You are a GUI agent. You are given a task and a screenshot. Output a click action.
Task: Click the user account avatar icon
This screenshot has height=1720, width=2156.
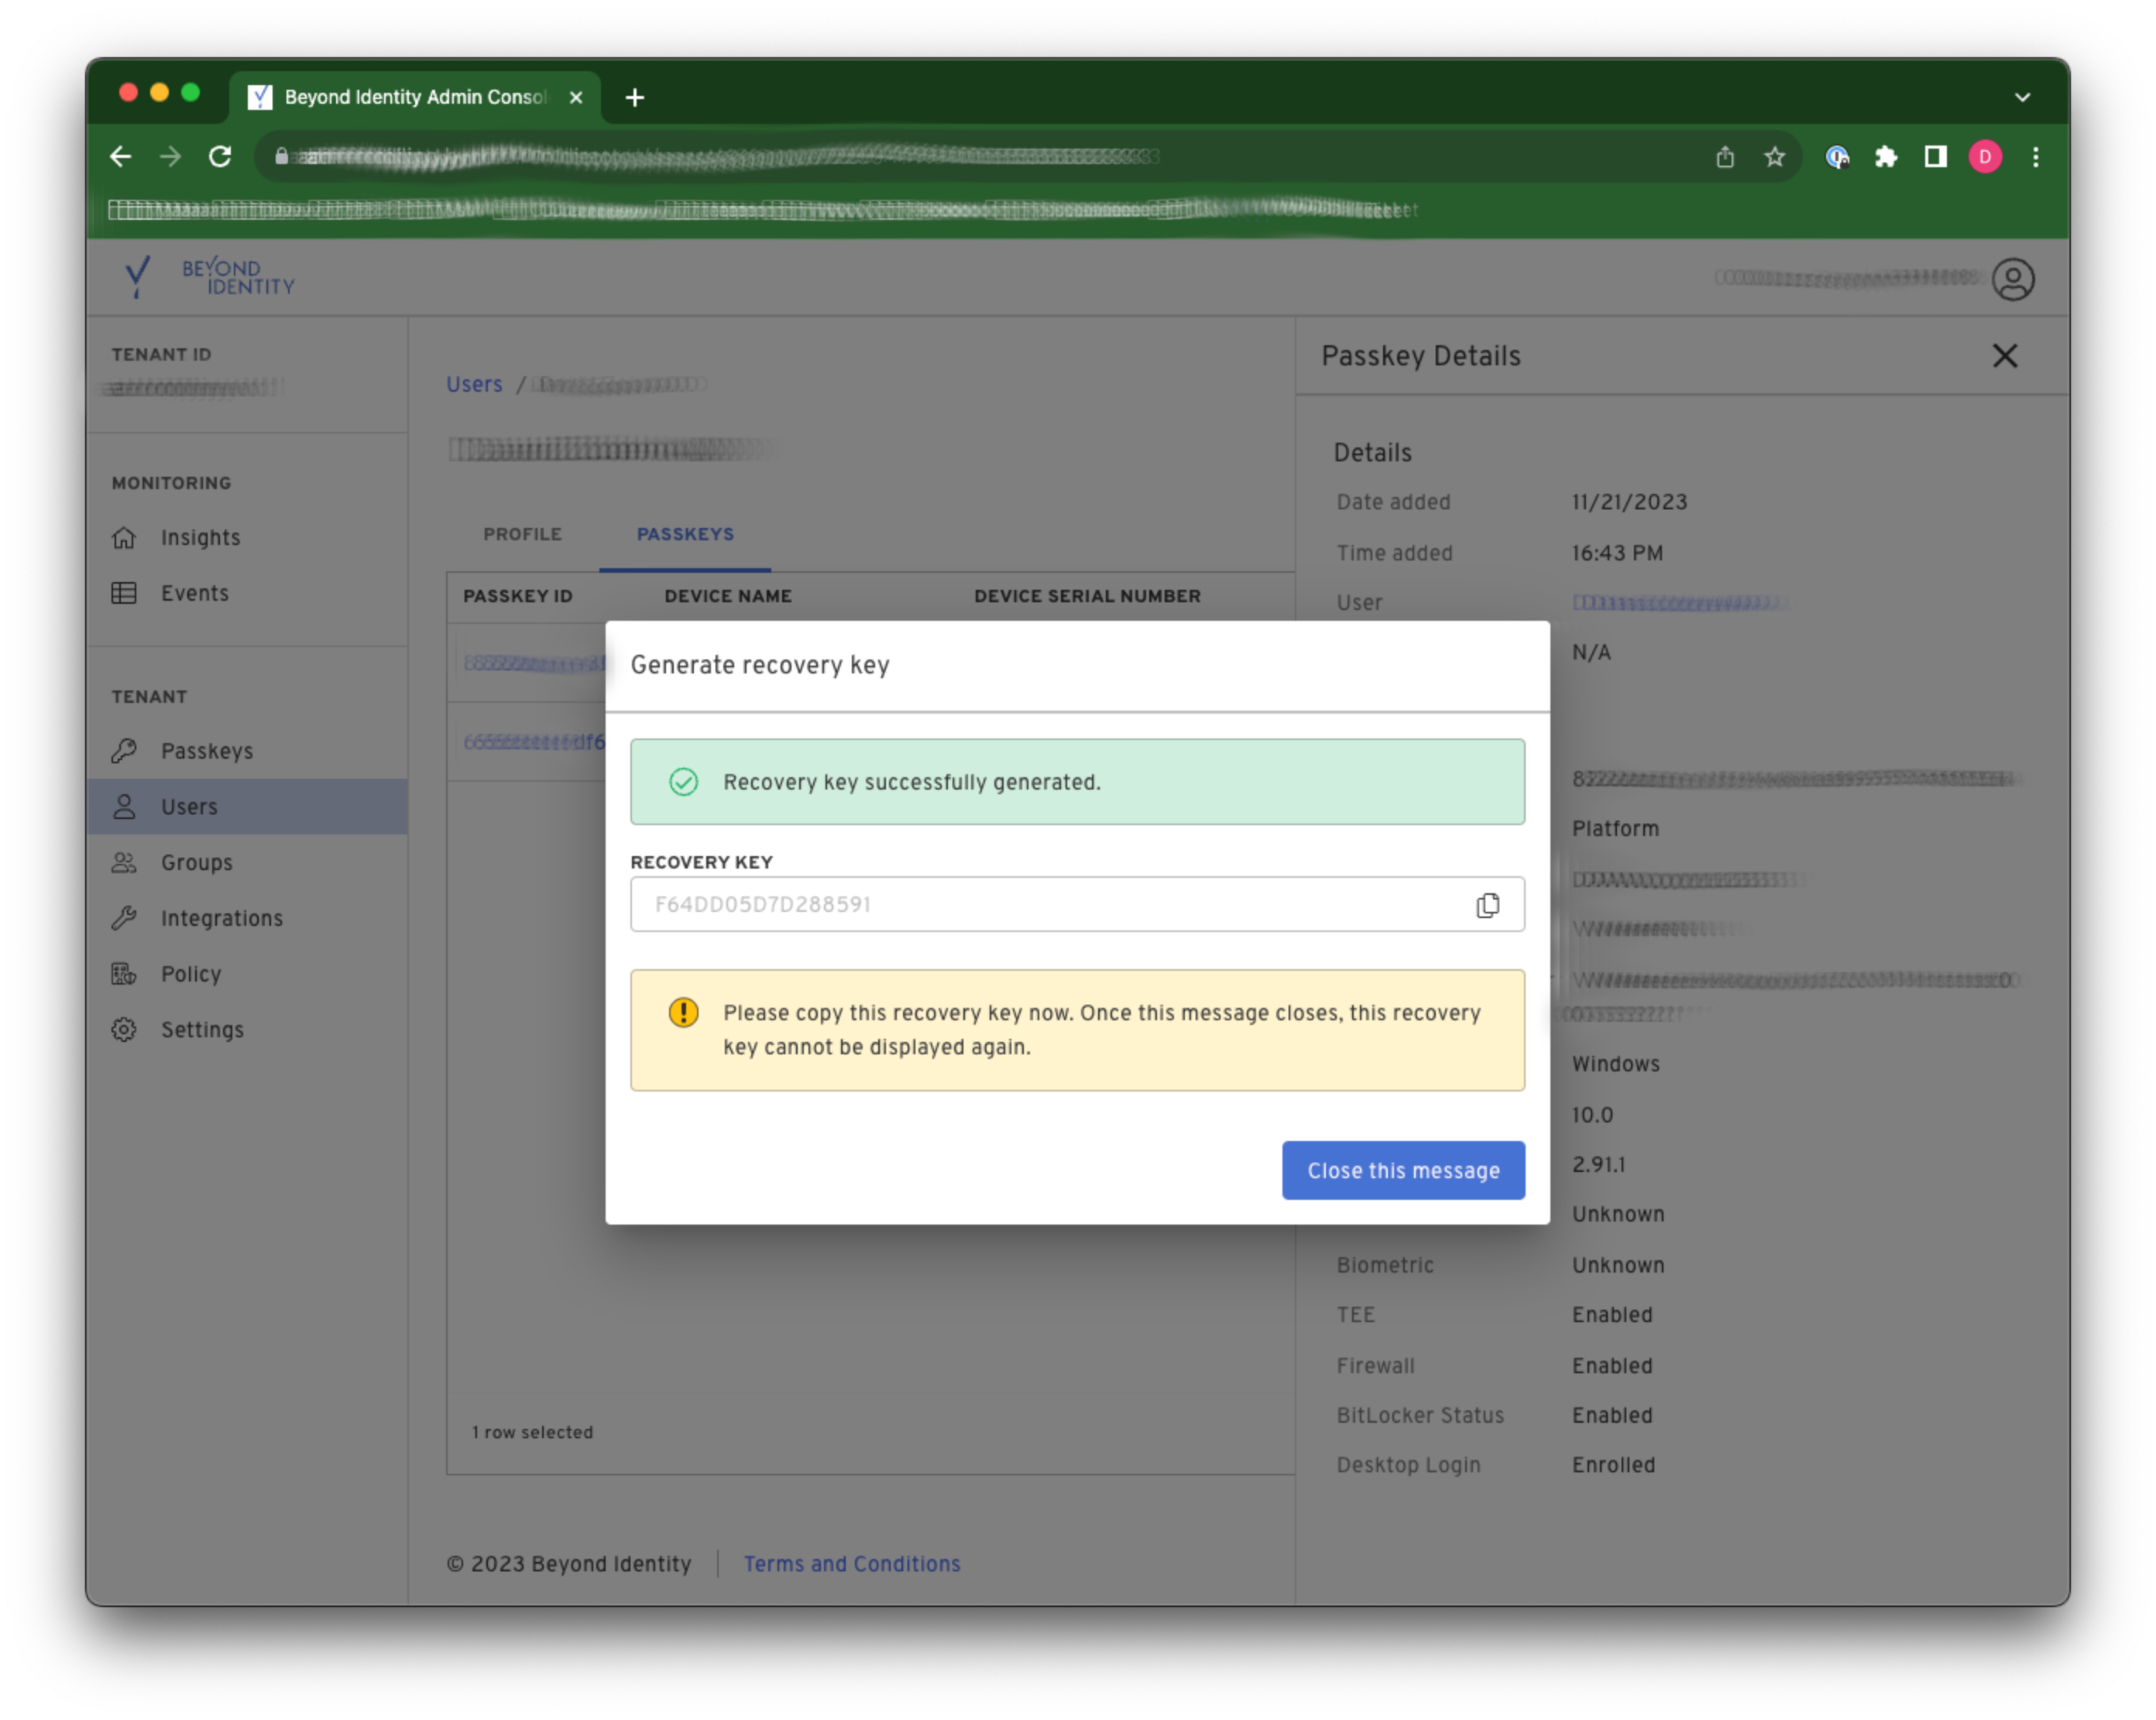pos(2012,279)
